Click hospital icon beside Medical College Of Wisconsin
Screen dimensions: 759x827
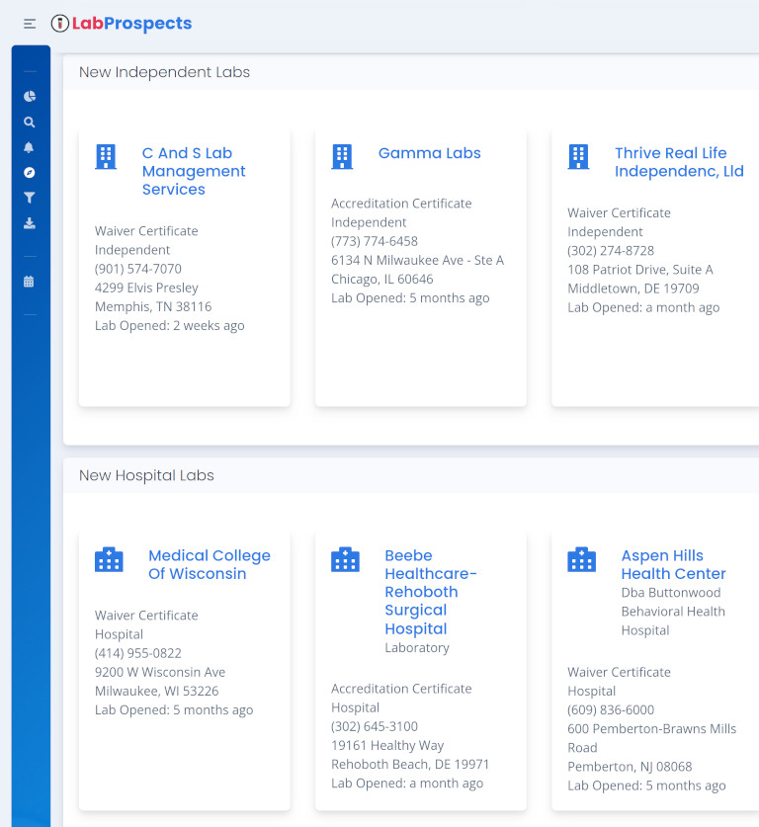pyautogui.click(x=109, y=559)
